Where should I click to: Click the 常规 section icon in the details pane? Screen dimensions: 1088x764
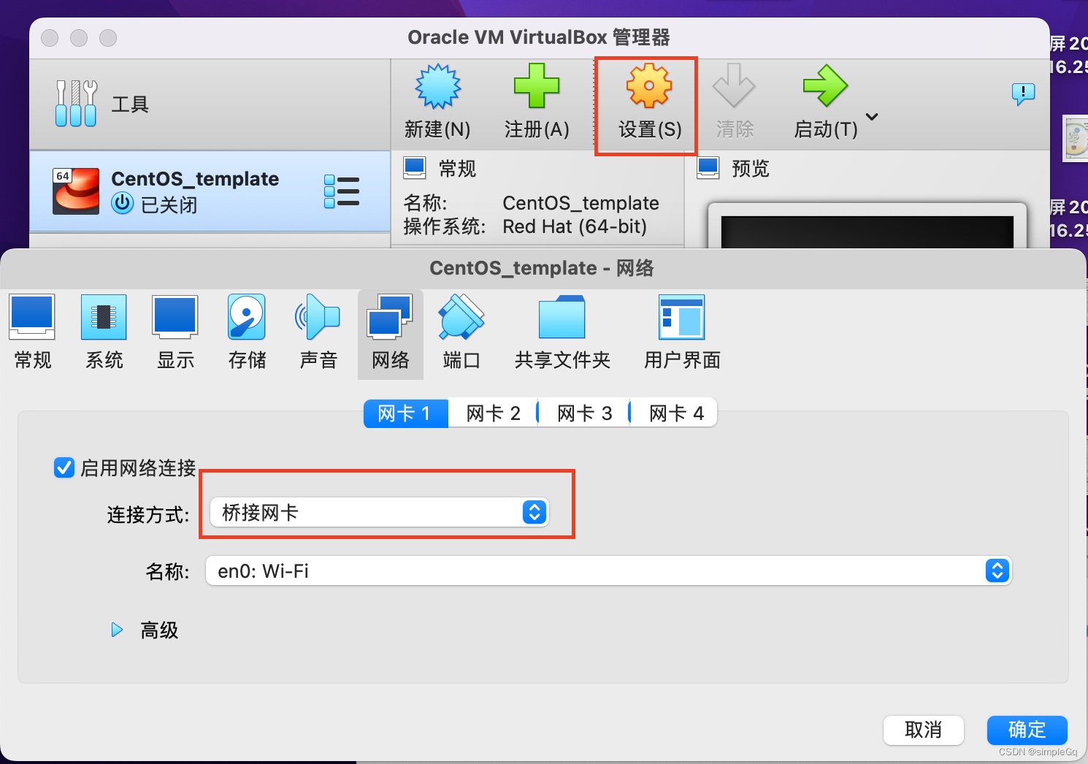415,168
